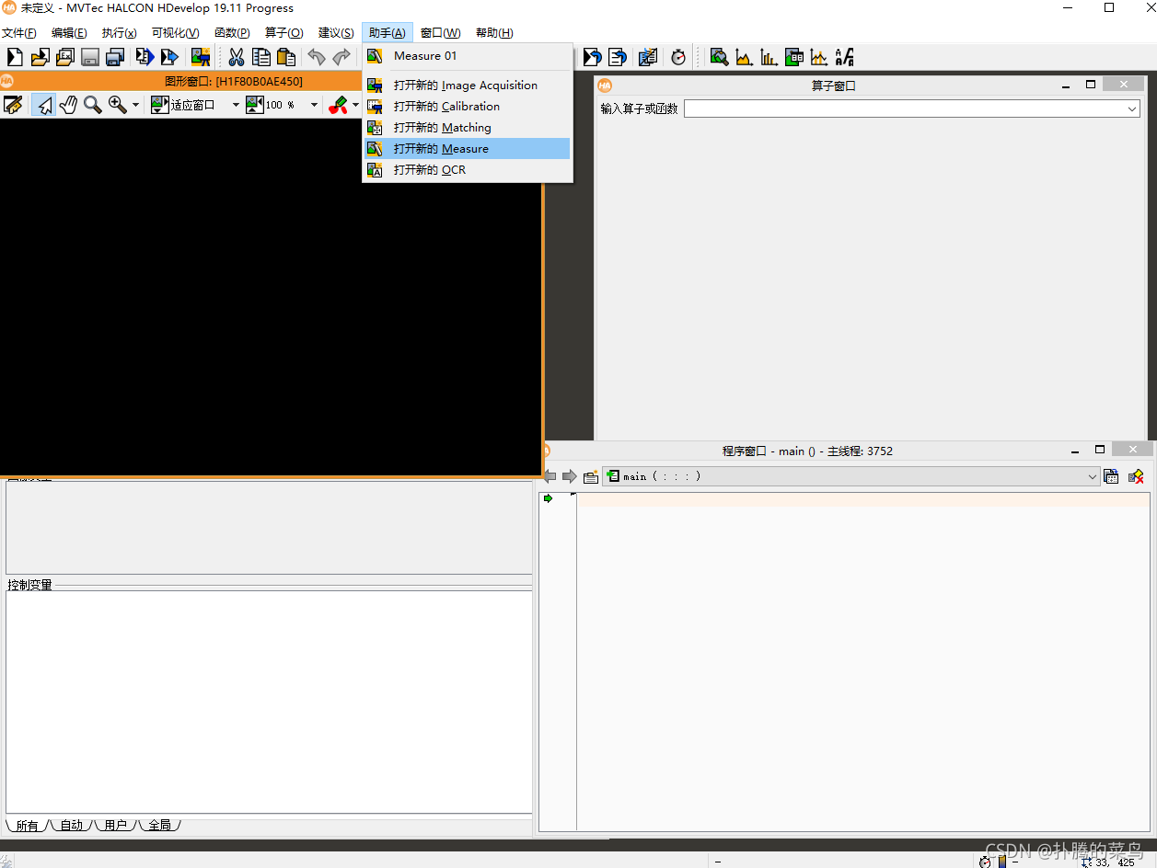The width and height of the screenshot is (1157, 868).
Task: Open the OCR training file browser icon
Action: (x=844, y=57)
